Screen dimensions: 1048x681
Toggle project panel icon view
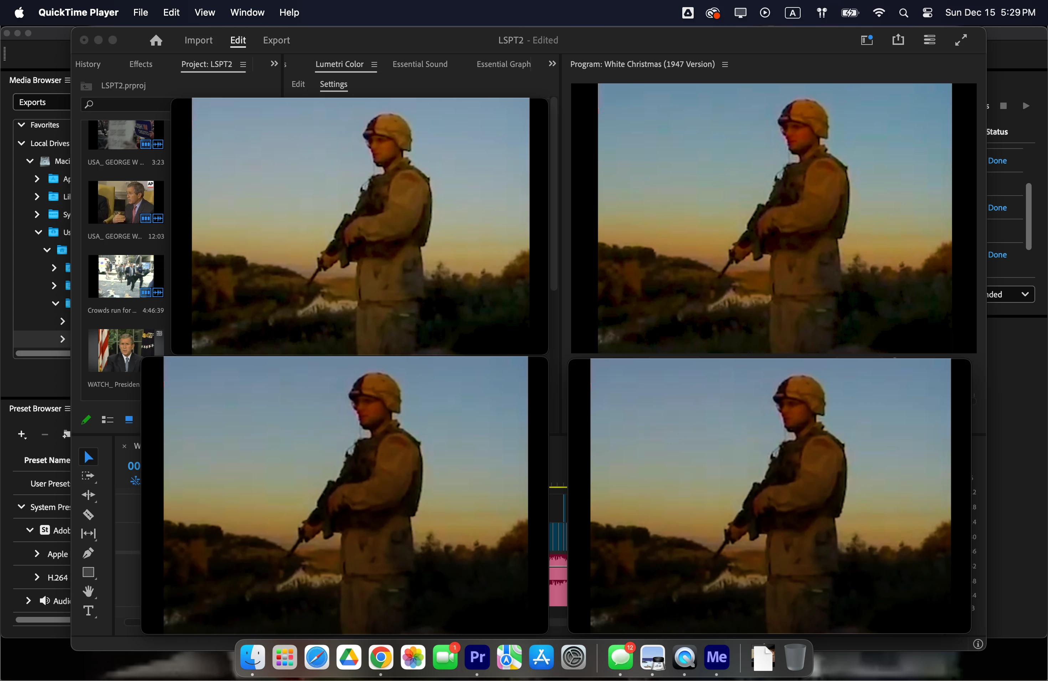tap(129, 420)
